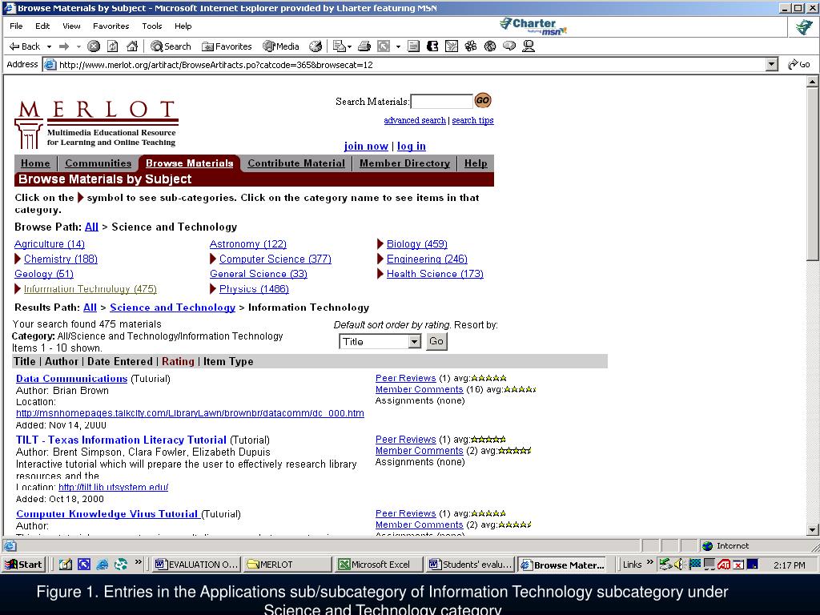This screenshot has width=820, height=615.
Task: Open the toolbar Search pane
Action: [171, 46]
